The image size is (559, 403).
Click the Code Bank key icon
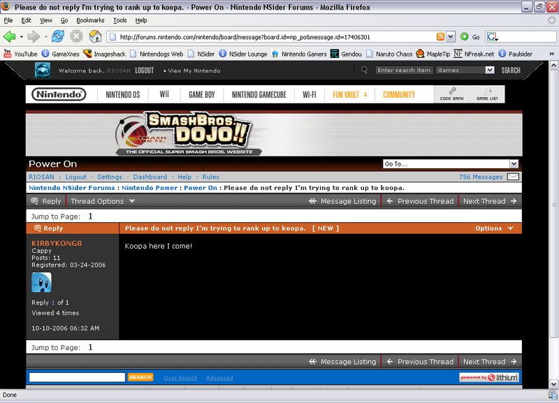tap(452, 94)
